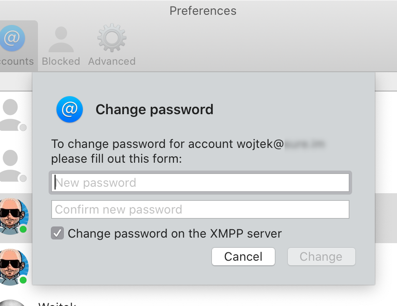The width and height of the screenshot is (397, 306).
Task: Click the Preferences window title
Action: click(x=203, y=11)
